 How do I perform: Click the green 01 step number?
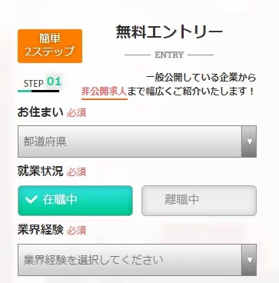(x=54, y=82)
